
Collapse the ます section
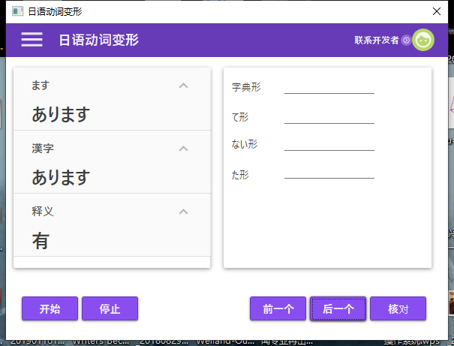click(x=184, y=86)
